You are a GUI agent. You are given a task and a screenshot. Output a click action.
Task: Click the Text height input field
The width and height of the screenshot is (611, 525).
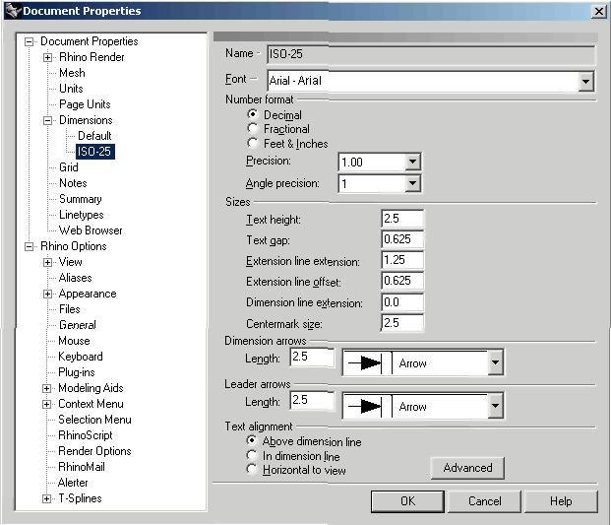point(402,219)
